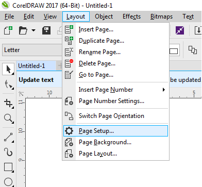202x187 pixels.
Task: Choose Go to Page... entry
Action: 115,75
